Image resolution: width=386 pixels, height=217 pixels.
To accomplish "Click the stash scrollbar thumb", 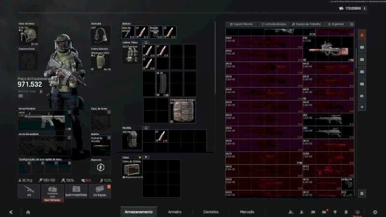I will click(356, 58).
